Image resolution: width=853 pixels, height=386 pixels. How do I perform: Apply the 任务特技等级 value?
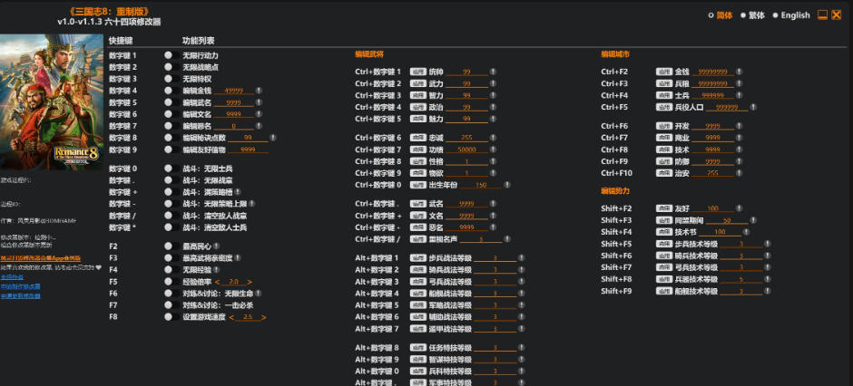(417, 347)
